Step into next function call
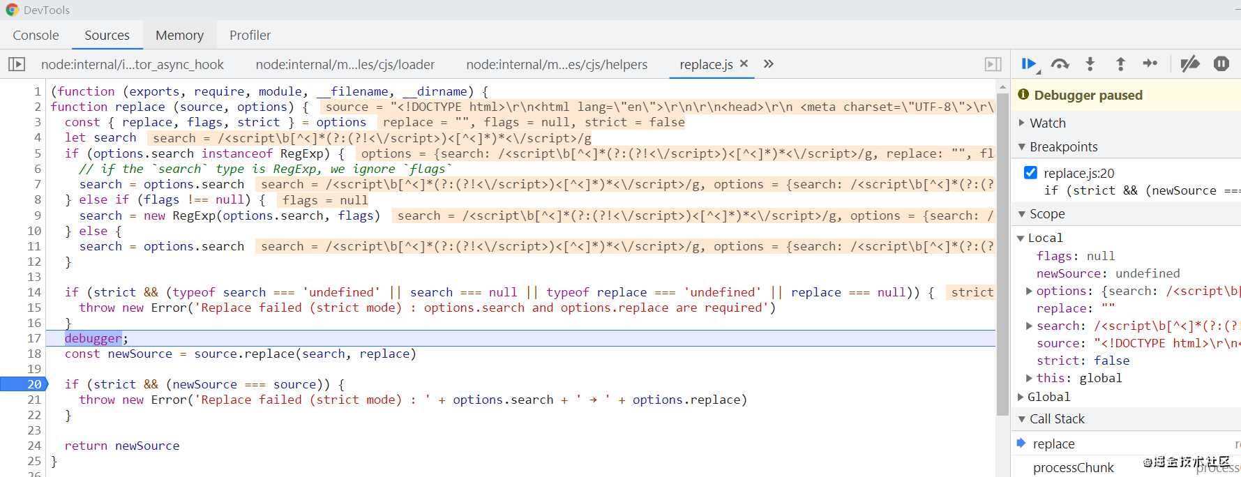Image resolution: width=1241 pixels, height=477 pixels. pos(1090,64)
